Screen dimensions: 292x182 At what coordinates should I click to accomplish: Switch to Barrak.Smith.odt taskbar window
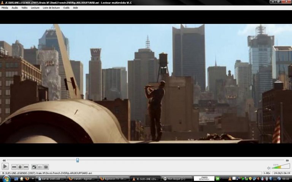pyautogui.click(x=51, y=179)
